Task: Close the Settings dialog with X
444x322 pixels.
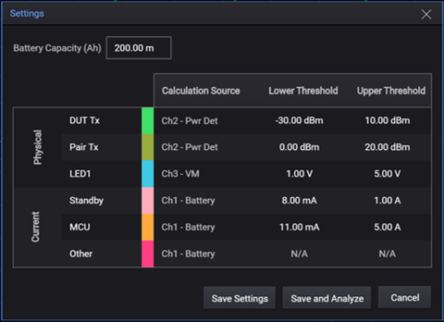Action: 426,14
